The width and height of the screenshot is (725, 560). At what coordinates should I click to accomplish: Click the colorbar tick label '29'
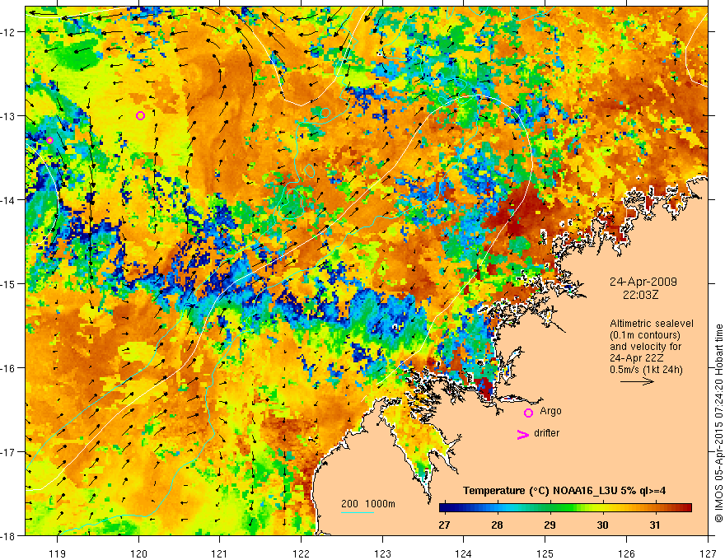[x=550, y=525]
